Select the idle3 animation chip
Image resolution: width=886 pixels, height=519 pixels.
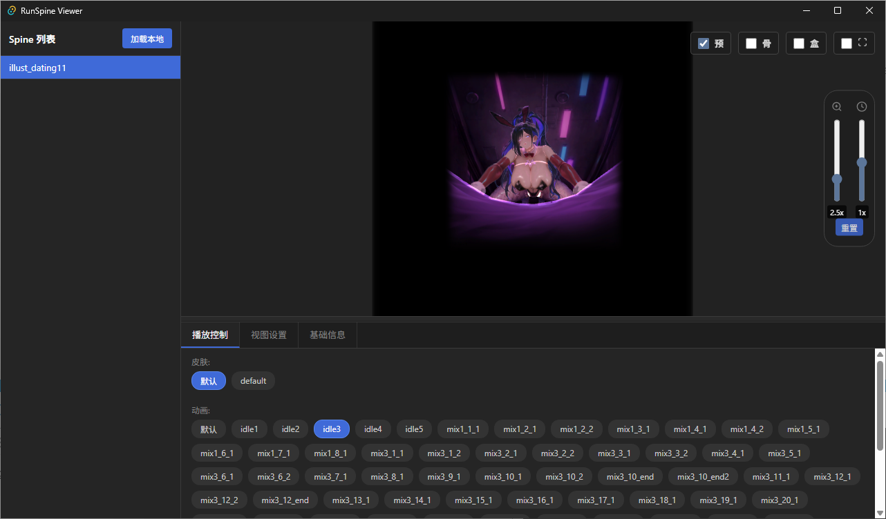332,429
